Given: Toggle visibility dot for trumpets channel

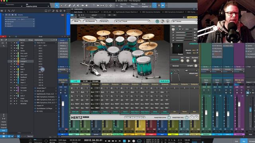Looking at the screenshot, I should [14, 88].
